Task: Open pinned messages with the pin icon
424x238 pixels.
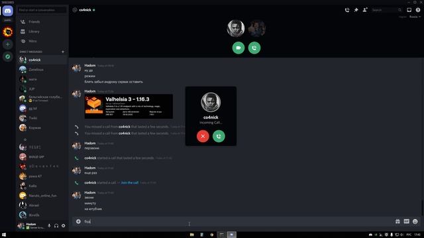Action: [356, 10]
